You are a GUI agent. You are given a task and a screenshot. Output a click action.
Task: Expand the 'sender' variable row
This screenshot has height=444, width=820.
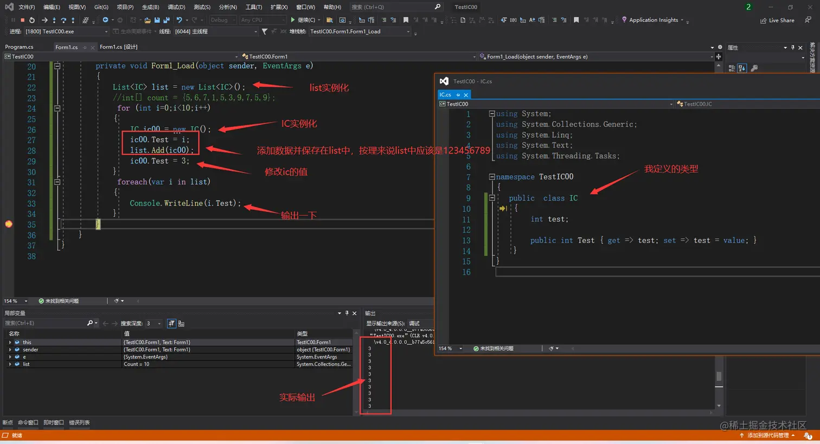click(10, 350)
